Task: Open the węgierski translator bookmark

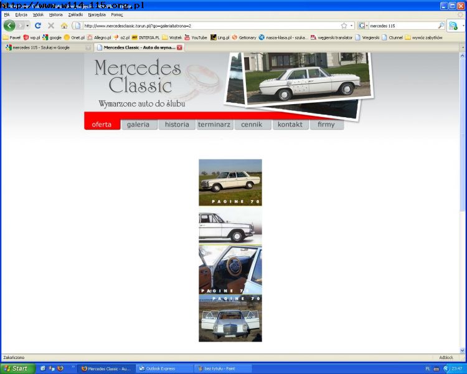Action: pos(331,37)
